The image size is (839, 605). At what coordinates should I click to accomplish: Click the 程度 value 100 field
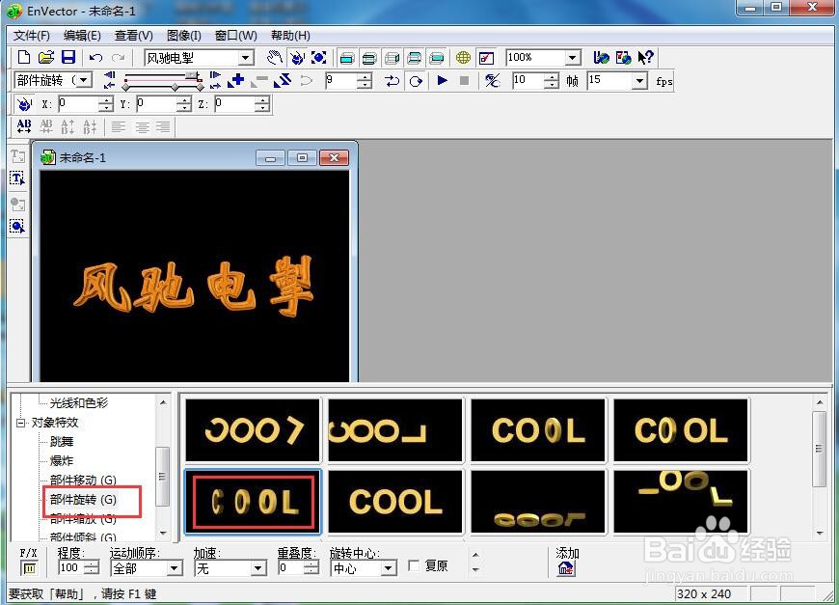coord(71,568)
